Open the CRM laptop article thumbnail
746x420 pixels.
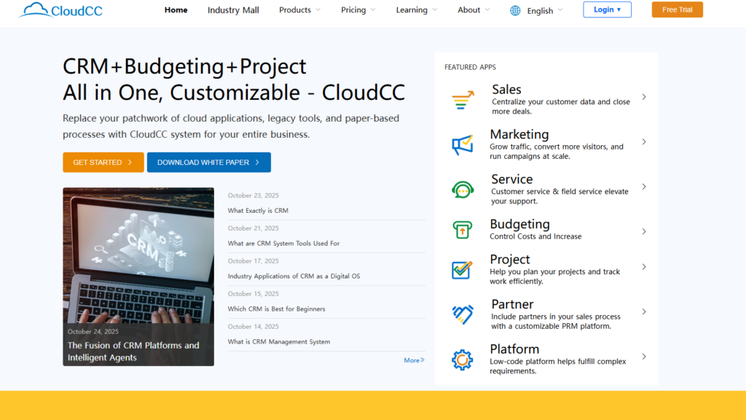[138, 255]
